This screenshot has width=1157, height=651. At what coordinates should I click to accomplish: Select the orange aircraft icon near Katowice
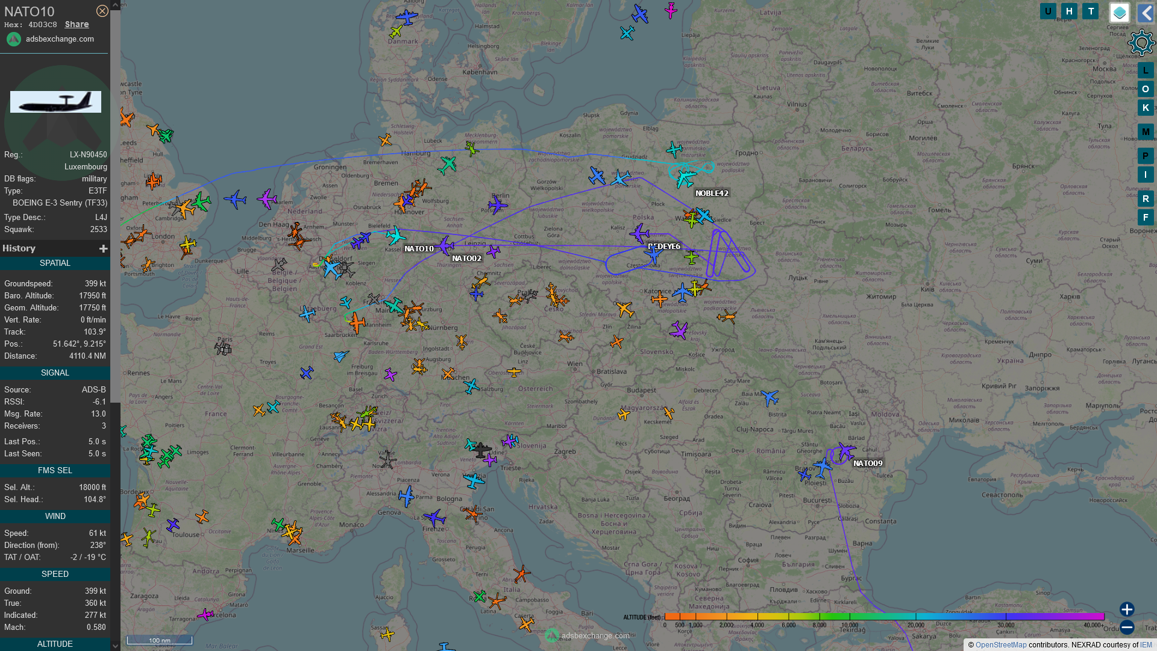coord(659,298)
